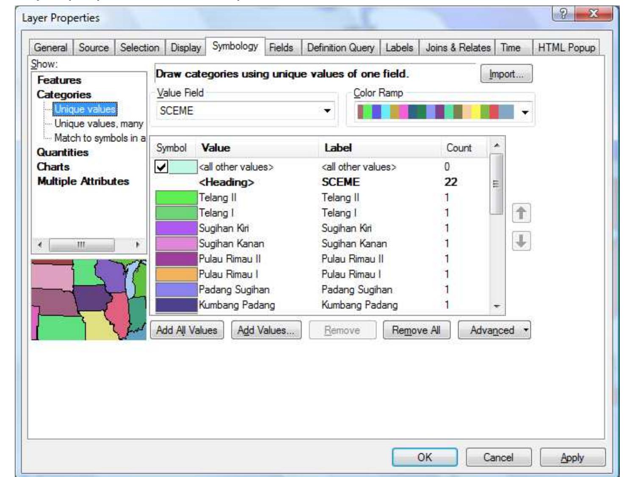Viewport: 624px width, 477px height.
Task: Click the Sugihan Kiri purple swatch
Action: [x=176, y=228]
